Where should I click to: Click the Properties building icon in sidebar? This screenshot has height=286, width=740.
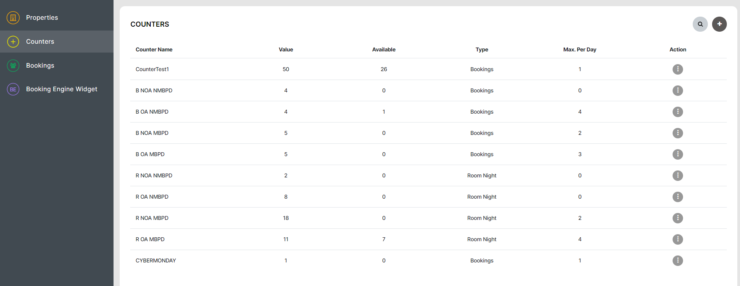pos(13,17)
